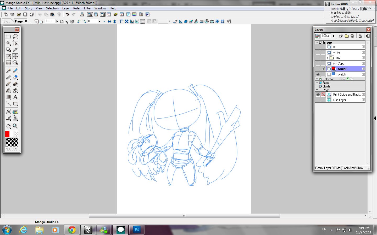Close the Page tab

(26, 21)
